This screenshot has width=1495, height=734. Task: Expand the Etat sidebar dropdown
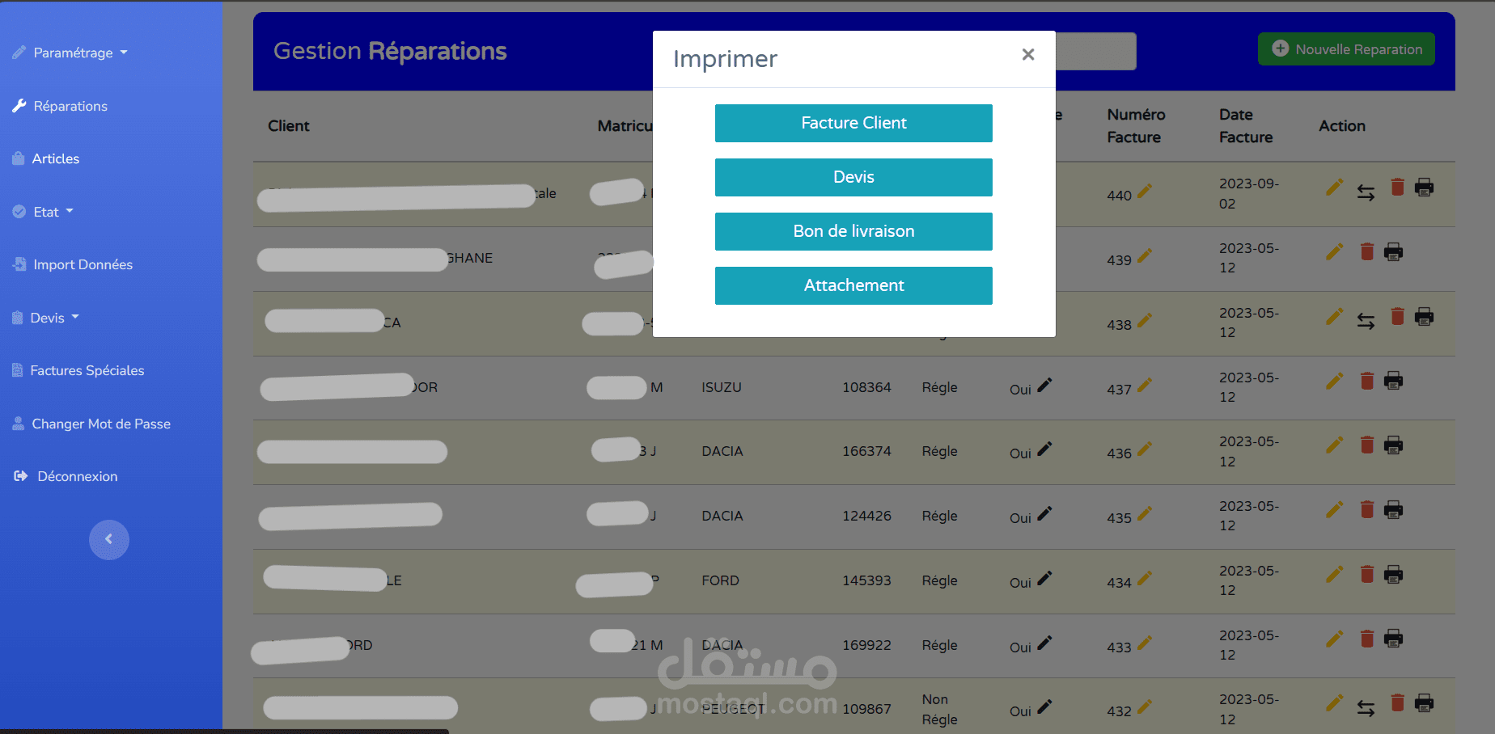point(44,212)
